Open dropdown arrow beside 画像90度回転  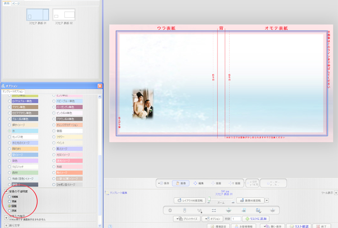[267, 201]
